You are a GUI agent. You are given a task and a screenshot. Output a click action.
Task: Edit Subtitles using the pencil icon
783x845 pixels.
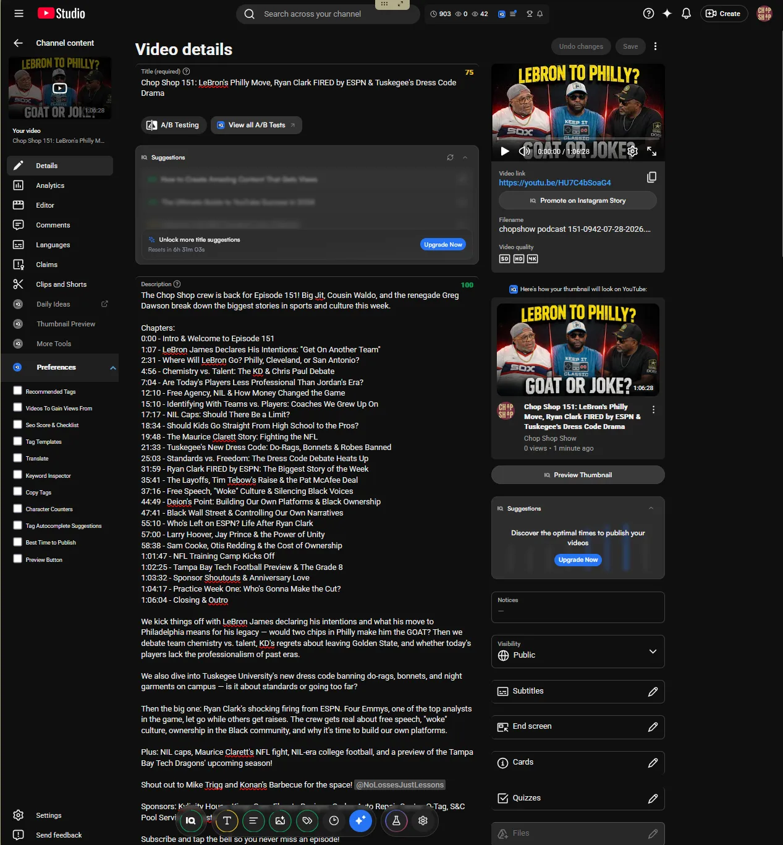pyautogui.click(x=653, y=692)
